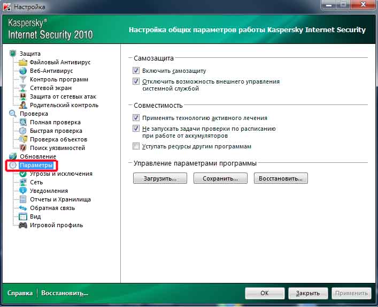
Task: Enable Уступать ресурсы другим программам
Action: coord(136,146)
